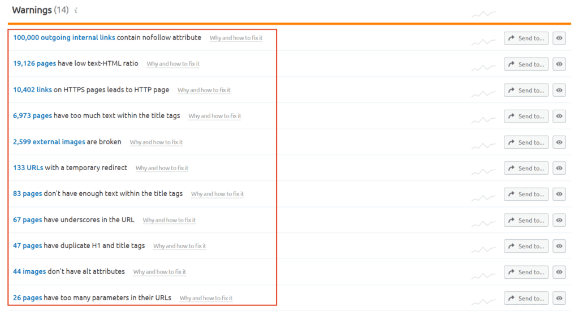Viewport: 579px width, 311px height.
Task: Click Send to for too many parameters warning
Action: 526,298
